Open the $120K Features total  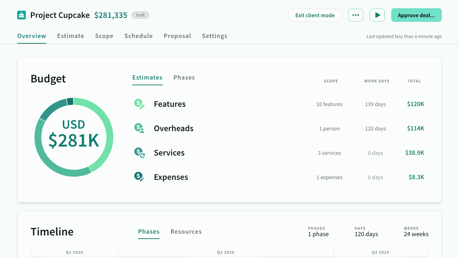point(415,104)
